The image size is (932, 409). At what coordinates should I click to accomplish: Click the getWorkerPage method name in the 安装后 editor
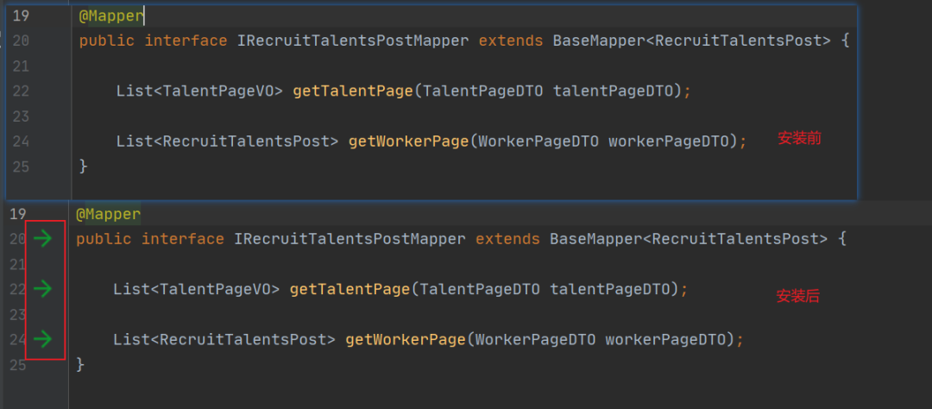point(406,340)
